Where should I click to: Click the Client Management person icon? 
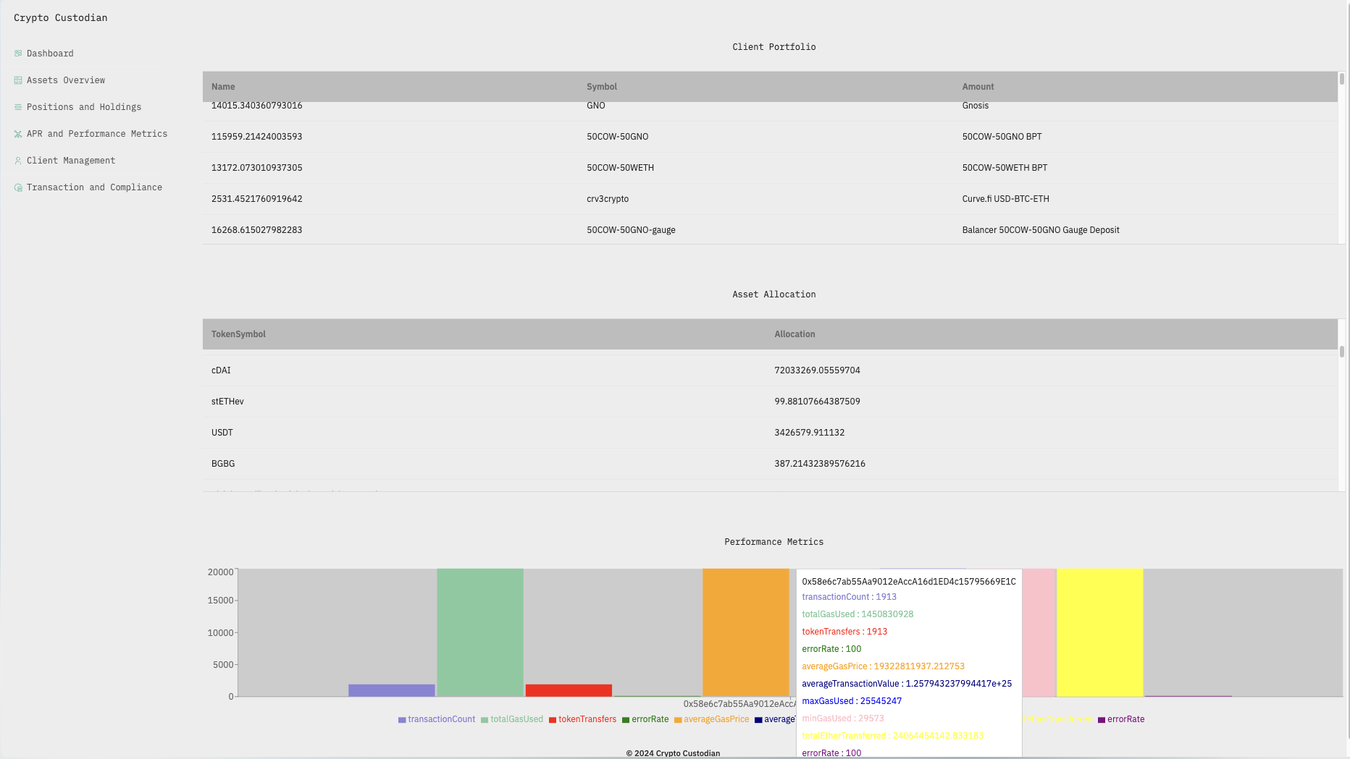click(x=18, y=161)
